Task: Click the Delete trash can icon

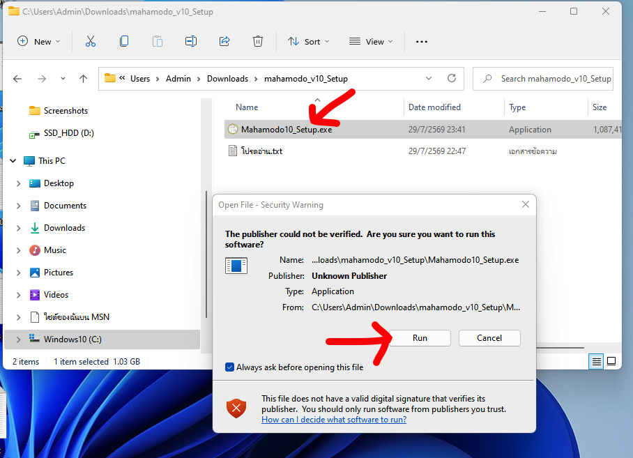Action: (257, 41)
